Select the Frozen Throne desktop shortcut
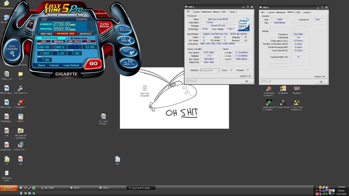Image resolution: width=349 pixels, height=196 pixels. [283, 104]
